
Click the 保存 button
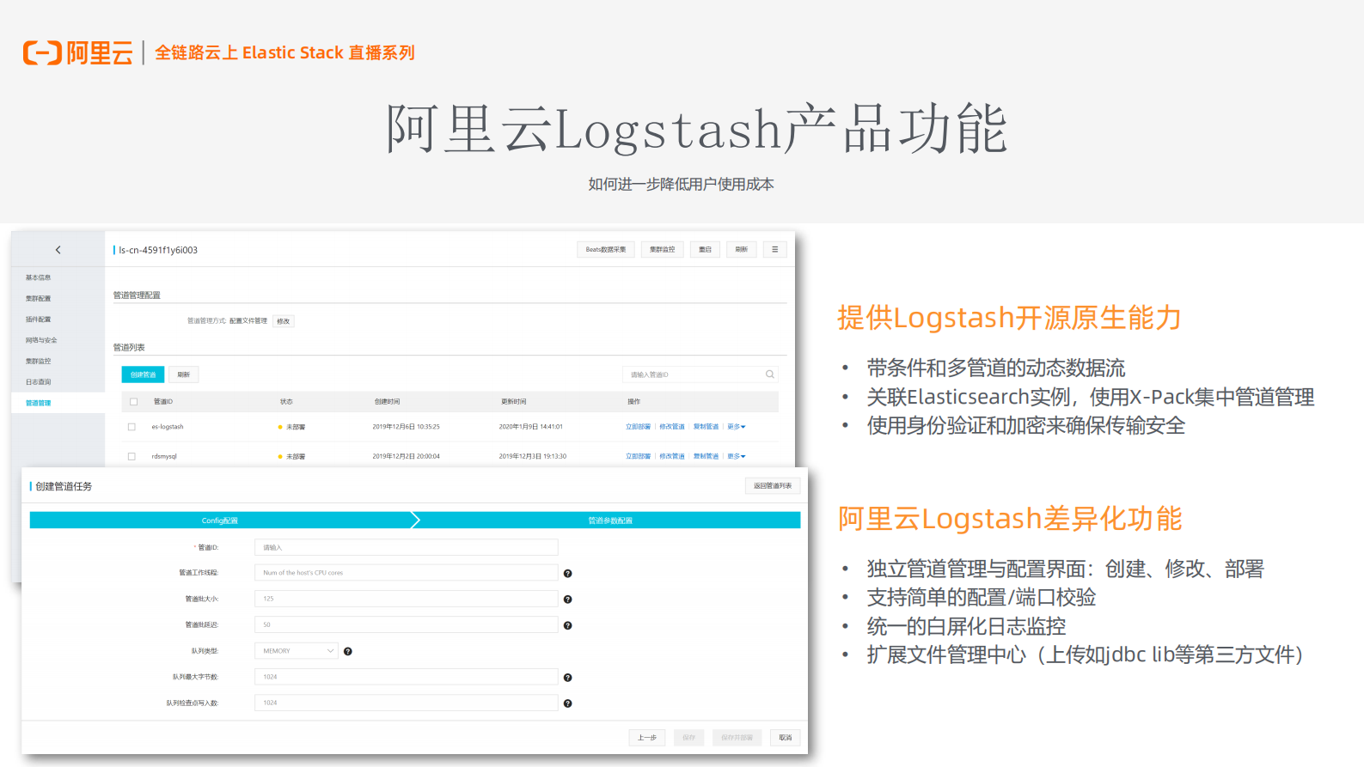point(688,738)
